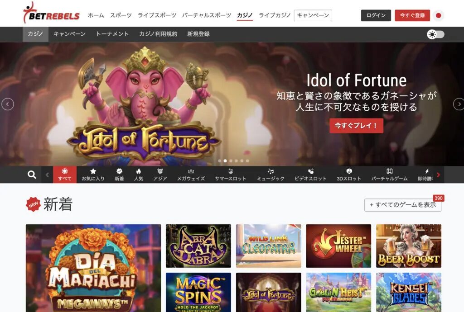Select the 人気 flame category

pos(139,175)
